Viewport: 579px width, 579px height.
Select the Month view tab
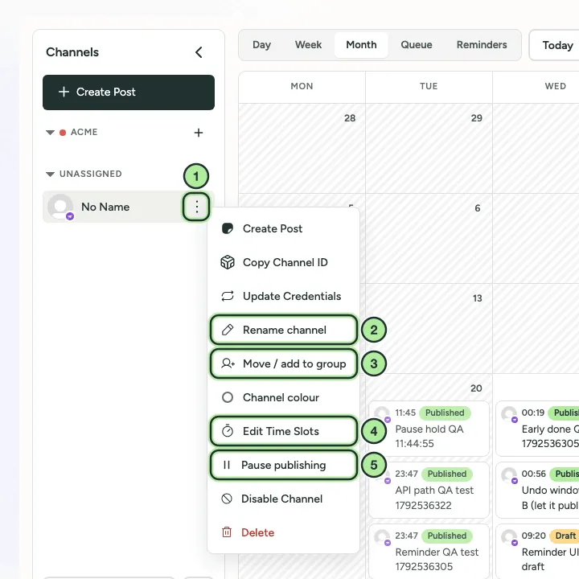[x=361, y=45]
